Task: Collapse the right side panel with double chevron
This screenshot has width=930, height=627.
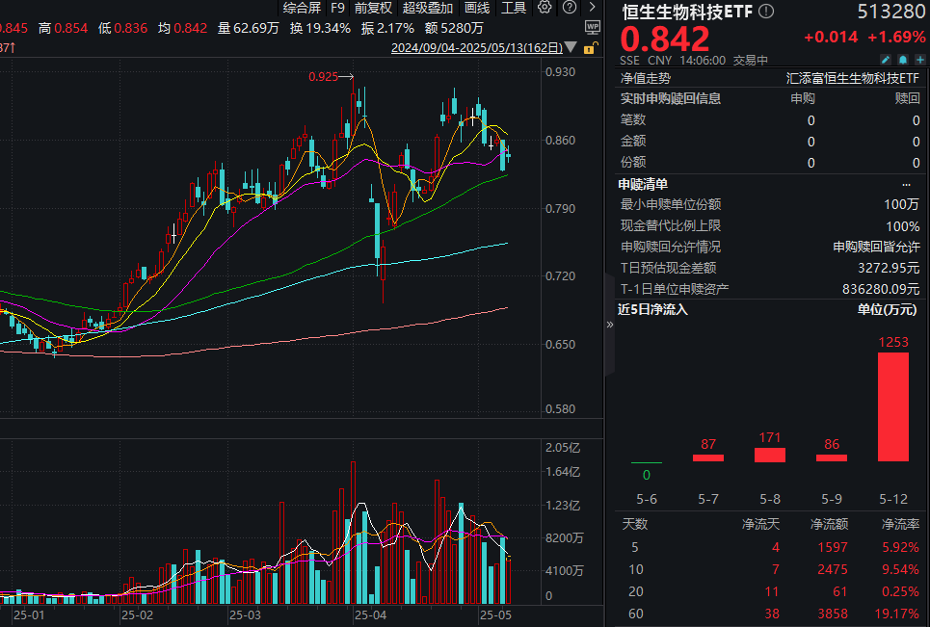Action: (609, 326)
